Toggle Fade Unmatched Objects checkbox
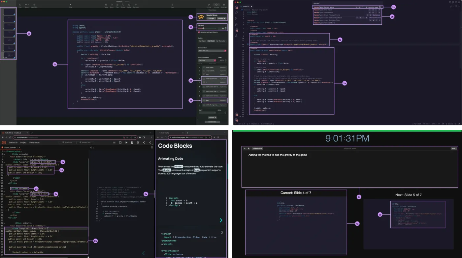462x258 pixels. point(199,32)
